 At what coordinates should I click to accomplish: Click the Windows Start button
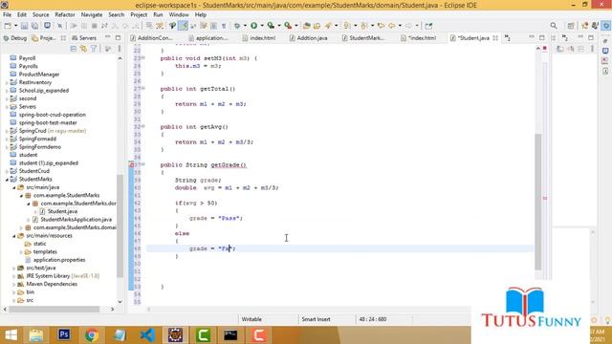(x=11, y=334)
